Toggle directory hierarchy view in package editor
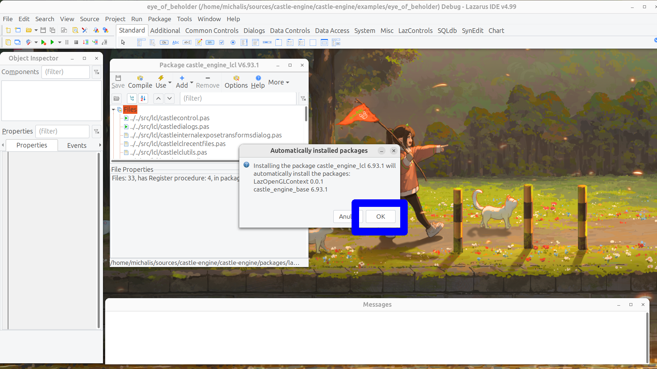 [x=132, y=98]
